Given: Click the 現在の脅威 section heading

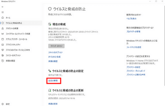Looking at the screenshot, I should (x=59, y=24).
